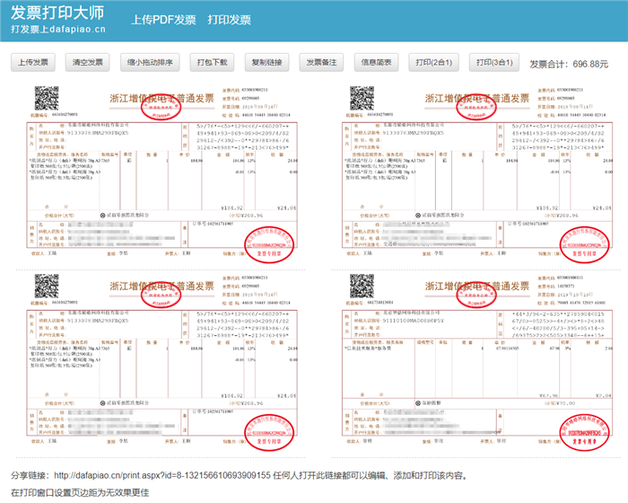Click the 复制链接 button
The width and height of the screenshot is (628, 503).
266,63
